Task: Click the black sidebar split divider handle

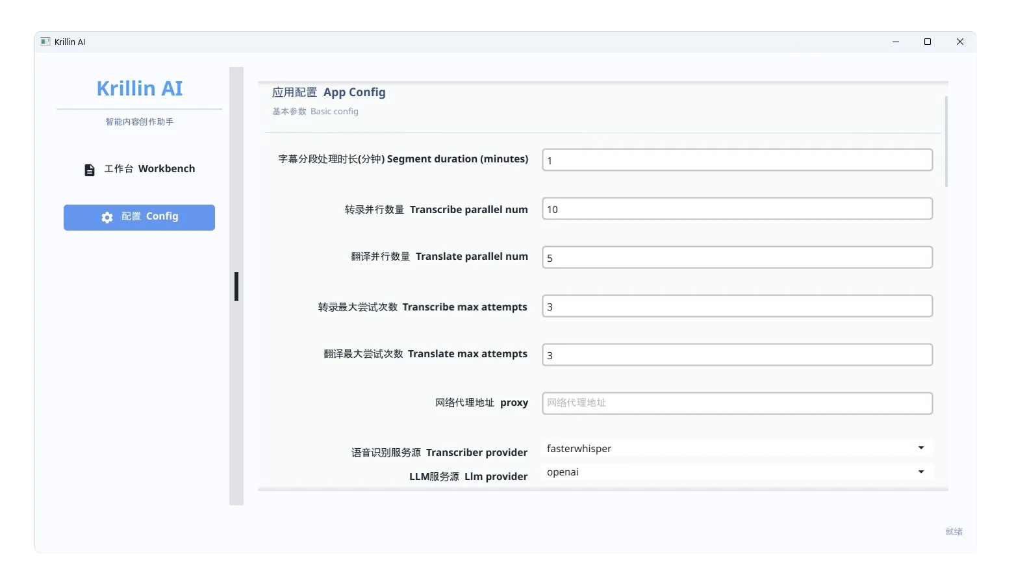Action: pyautogui.click(x=236, y=286)
